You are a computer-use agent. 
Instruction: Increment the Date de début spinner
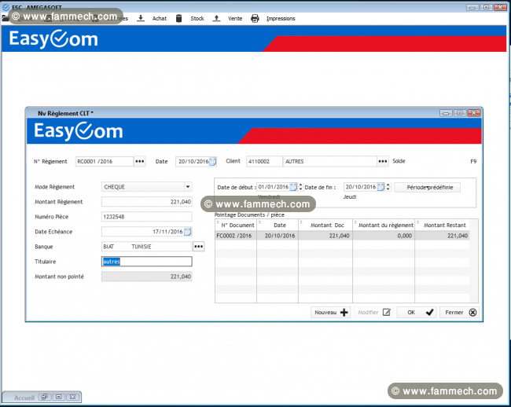tap(300, 185)
